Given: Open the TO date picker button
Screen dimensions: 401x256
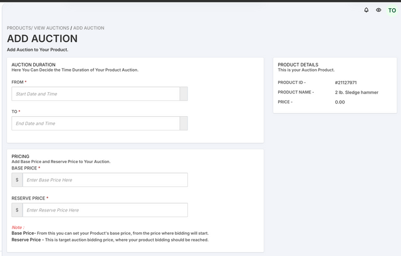Looking at the screenshot, I should [x=184, y=124].
